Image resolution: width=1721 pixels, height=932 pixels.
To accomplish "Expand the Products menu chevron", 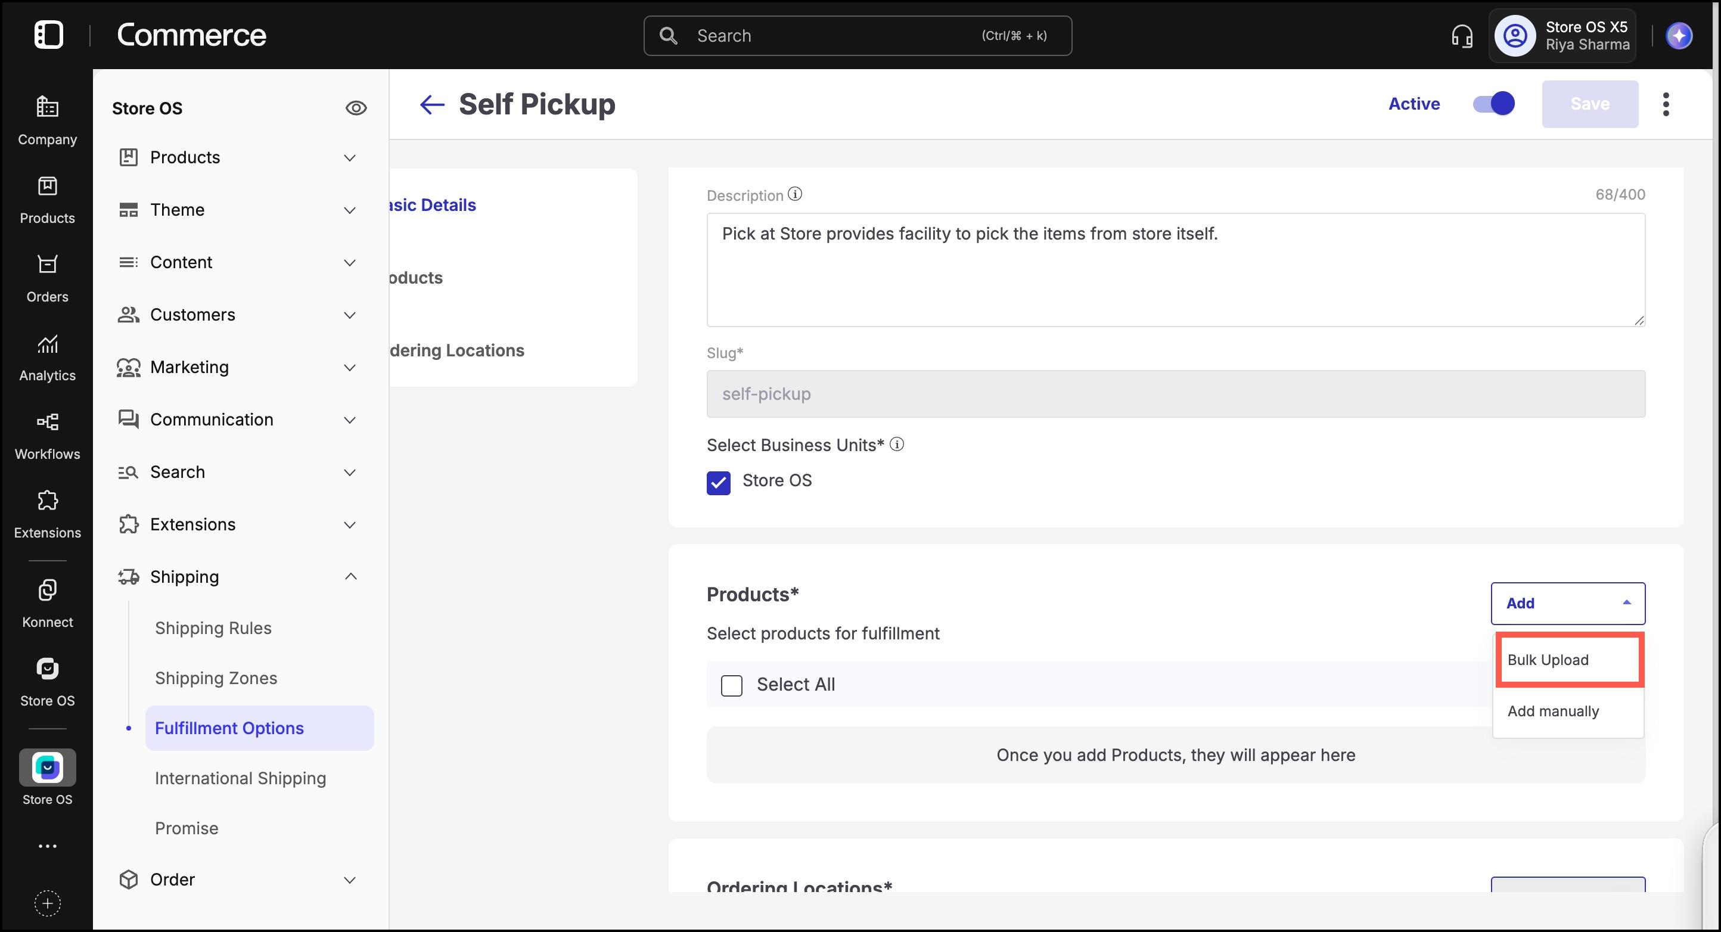I will [349, 158].
